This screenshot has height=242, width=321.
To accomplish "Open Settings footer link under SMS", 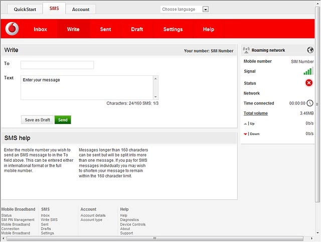I will tap(47, 233).
